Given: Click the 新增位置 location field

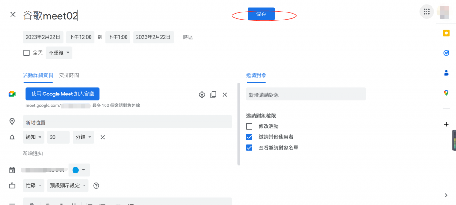Looking at the screenshot, I should [127, 122].
